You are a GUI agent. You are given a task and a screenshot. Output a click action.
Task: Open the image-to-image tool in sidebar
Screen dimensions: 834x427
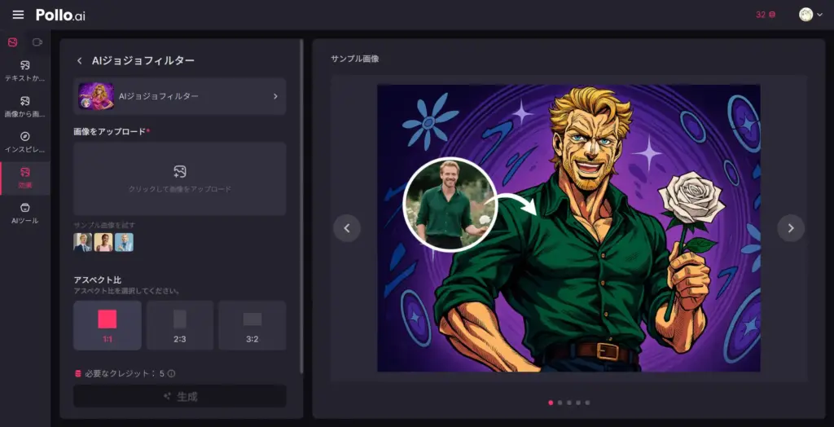(x=25, y=107)
